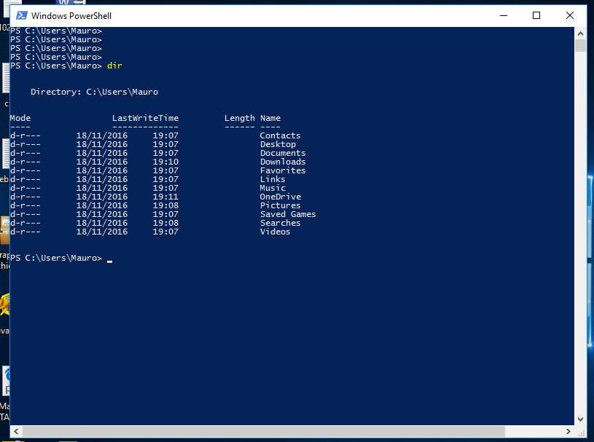Click the 'Windows PowerShell' title text

click(x=71, y=16)
